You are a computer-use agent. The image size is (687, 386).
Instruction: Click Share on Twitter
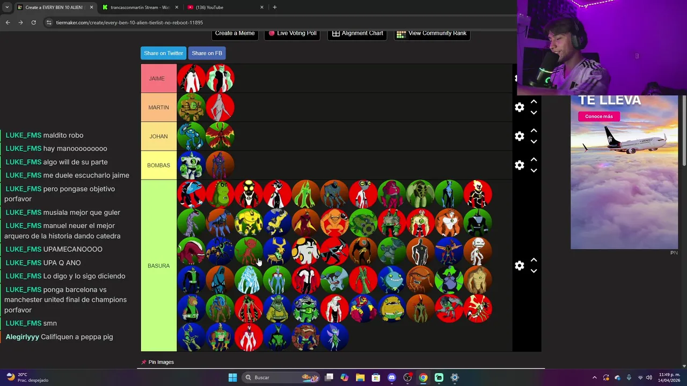click(163, 53)
